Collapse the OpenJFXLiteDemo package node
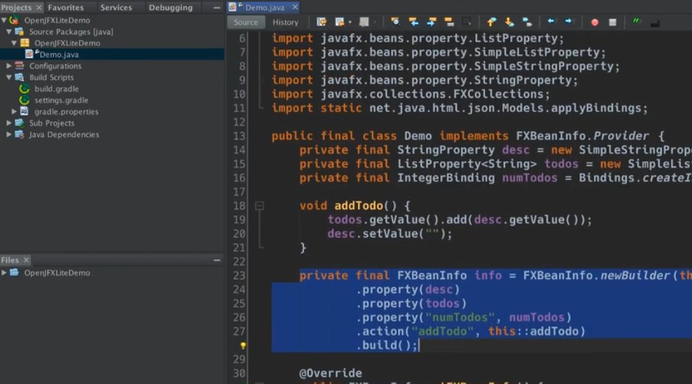 pyautogui.click(x=14, y=43)
